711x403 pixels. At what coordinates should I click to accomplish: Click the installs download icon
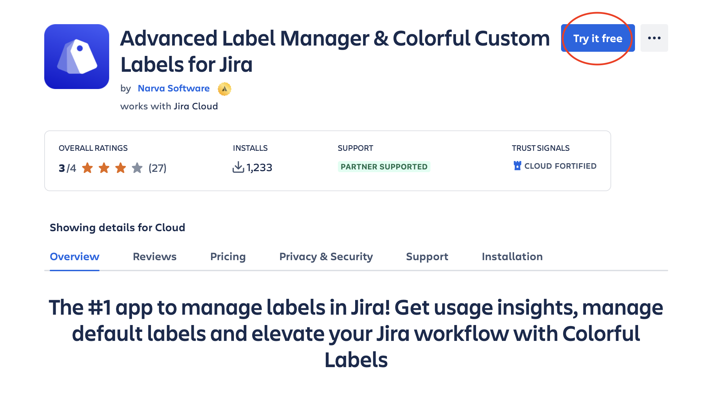238,167
